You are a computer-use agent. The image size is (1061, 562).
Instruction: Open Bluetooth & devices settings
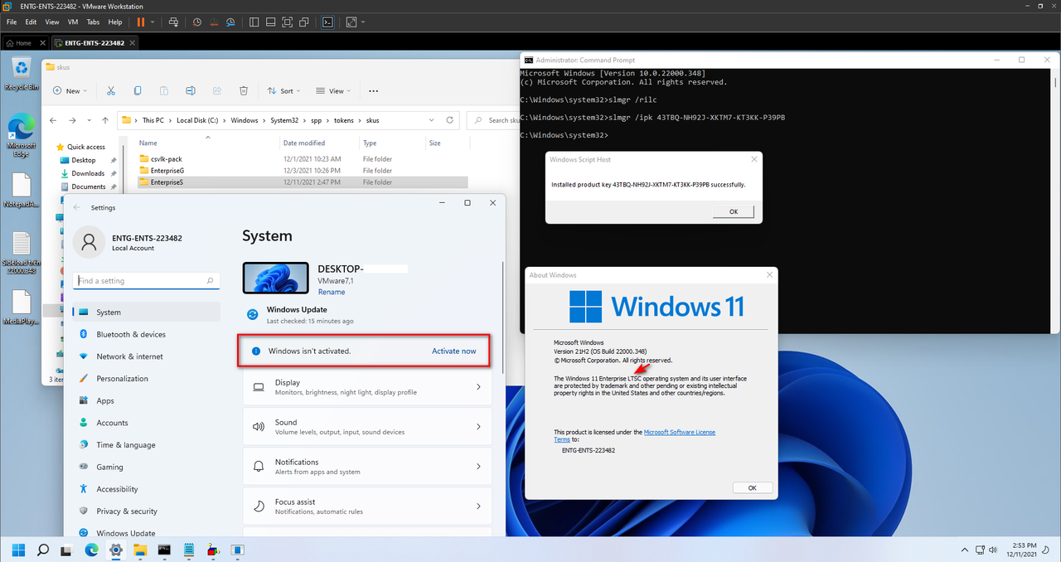147,334
